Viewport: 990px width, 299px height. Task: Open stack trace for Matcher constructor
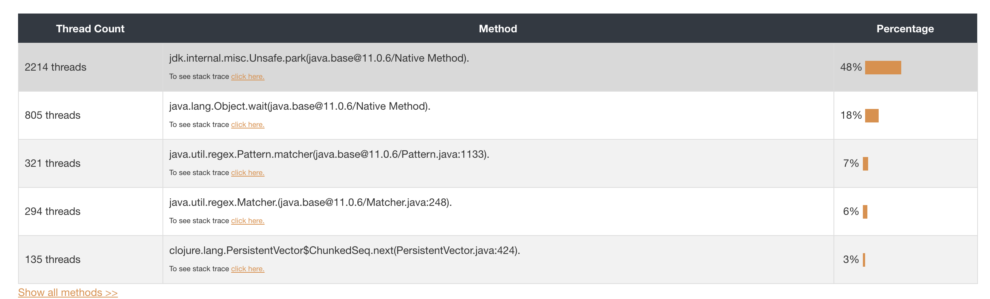click(247, 221)
